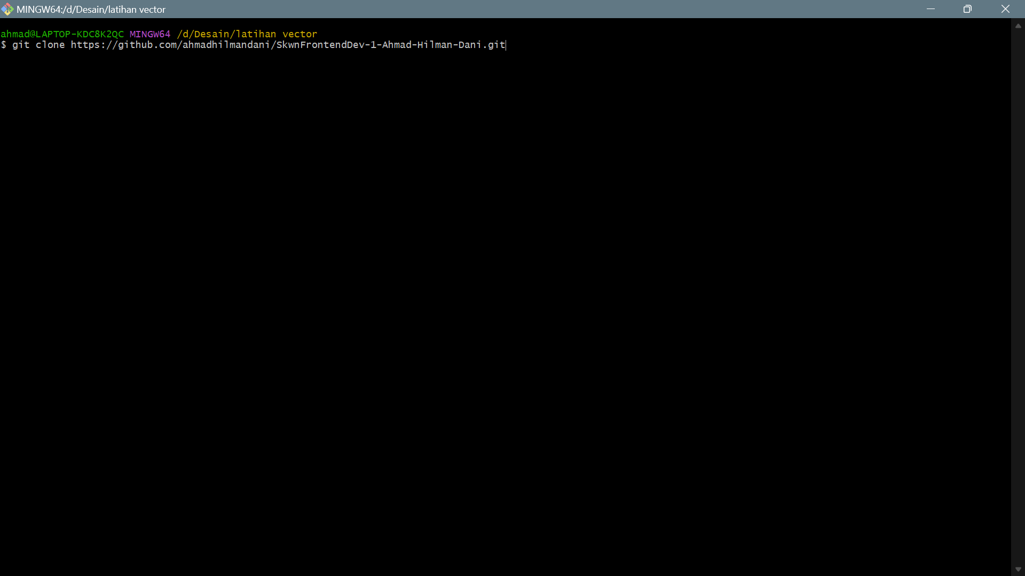Click the git clone command text
Viewport: 1025px width, 576px height.
click(41, 45)
